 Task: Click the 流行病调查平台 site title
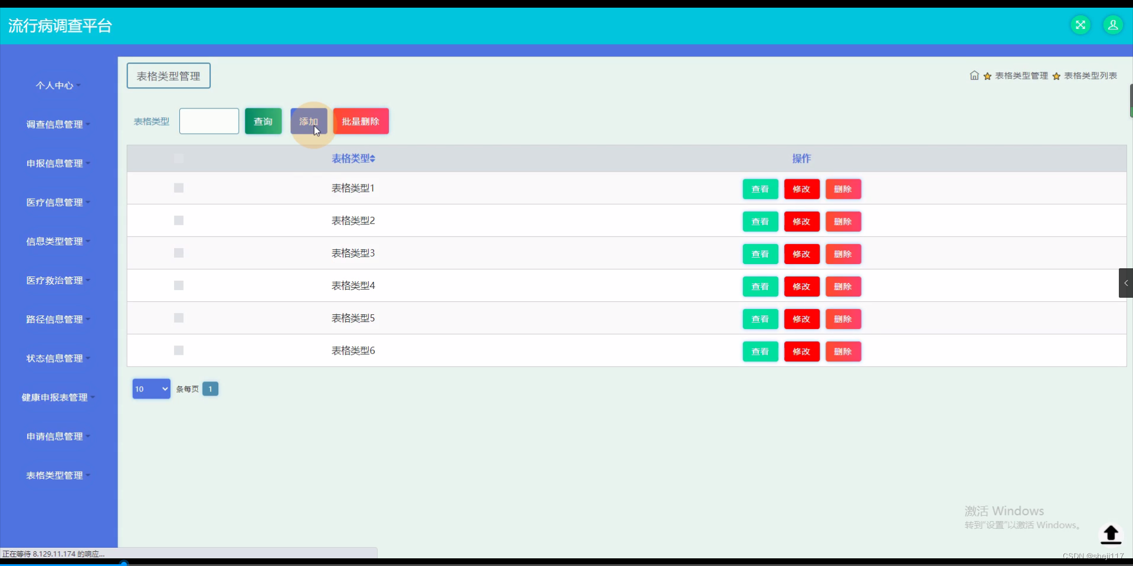point(60,26)
